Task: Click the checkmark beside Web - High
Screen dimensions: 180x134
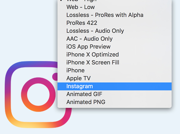Action: [x=61, y=1]
